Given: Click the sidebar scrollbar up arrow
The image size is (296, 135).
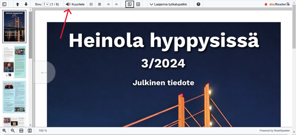Looking at the screenshot, I should pos(30,10).
